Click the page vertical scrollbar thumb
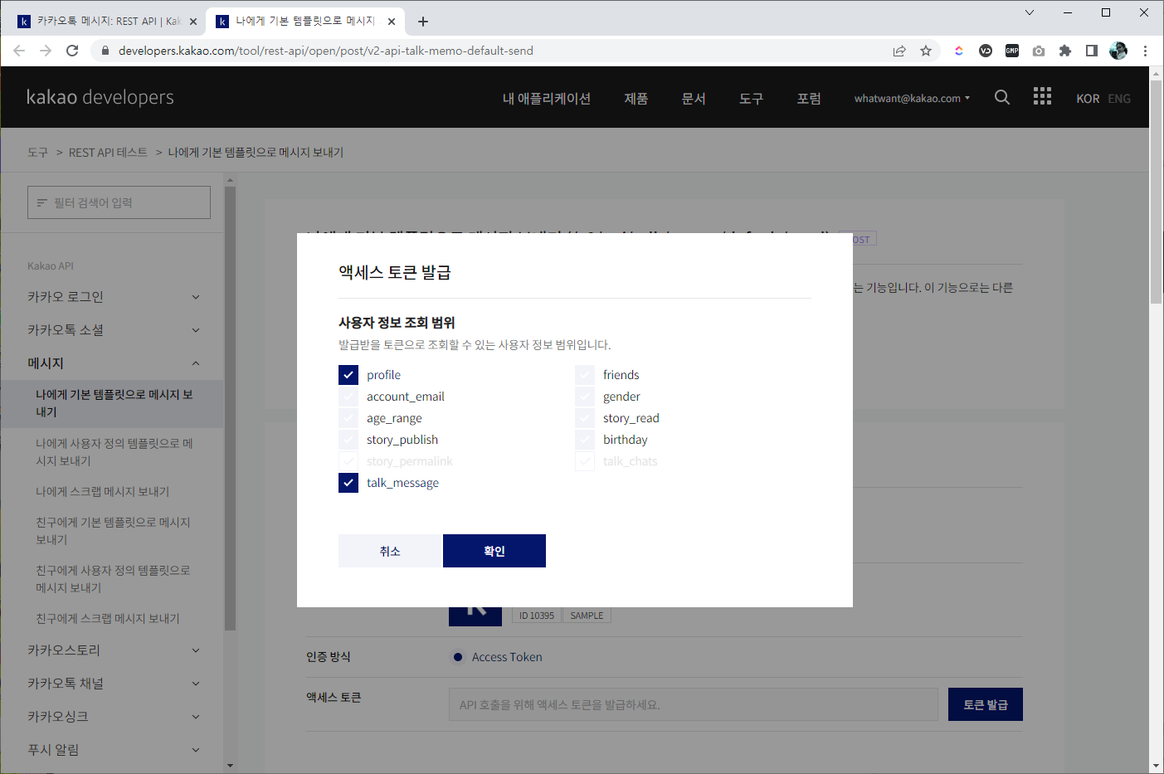 coord(1157,191)
